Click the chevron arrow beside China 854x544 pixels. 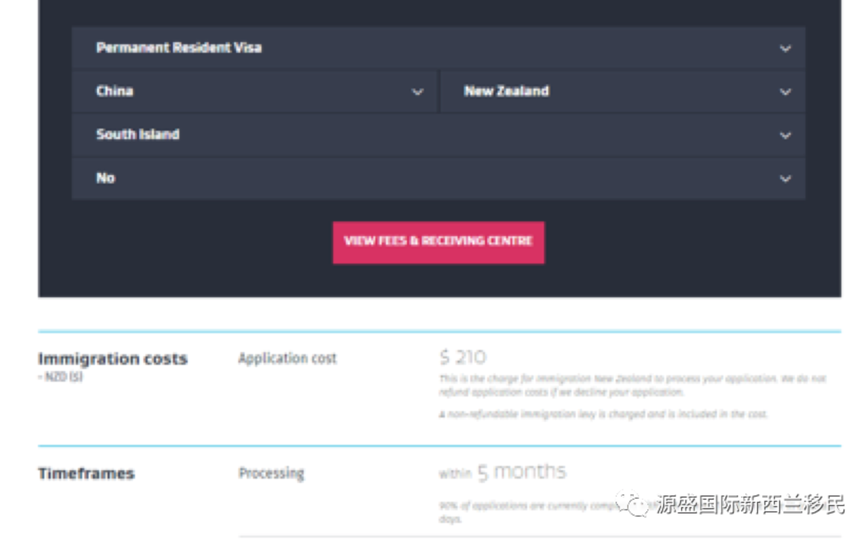[x=418, y=92]
